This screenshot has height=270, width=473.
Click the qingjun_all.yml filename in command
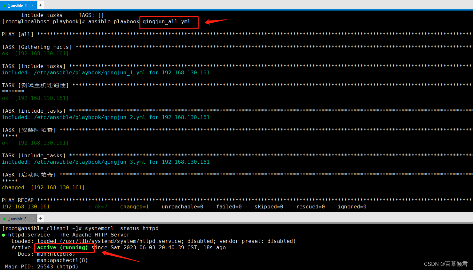[x=166, y=22]
